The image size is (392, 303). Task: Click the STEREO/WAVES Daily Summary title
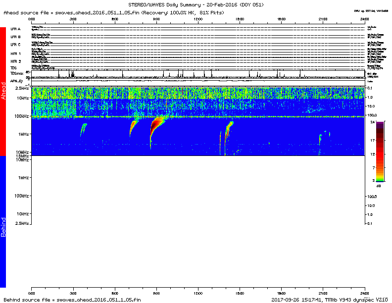[196, 5]
